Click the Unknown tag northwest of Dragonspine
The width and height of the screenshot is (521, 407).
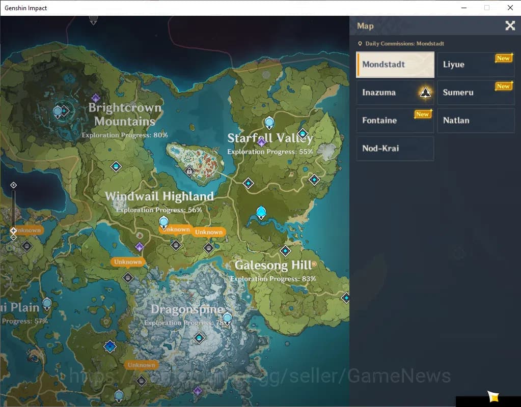point(128,262)
